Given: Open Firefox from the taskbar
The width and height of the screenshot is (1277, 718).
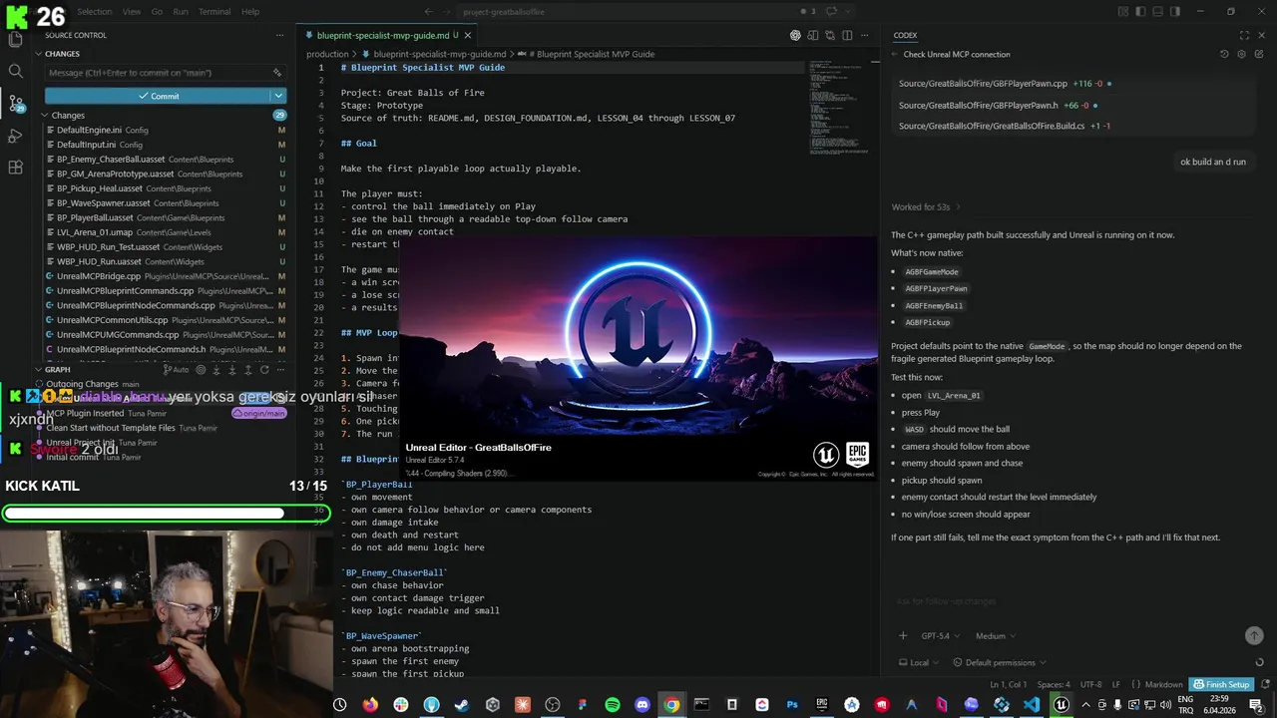Looking at the screenshot, I should (x=370, y=704).
